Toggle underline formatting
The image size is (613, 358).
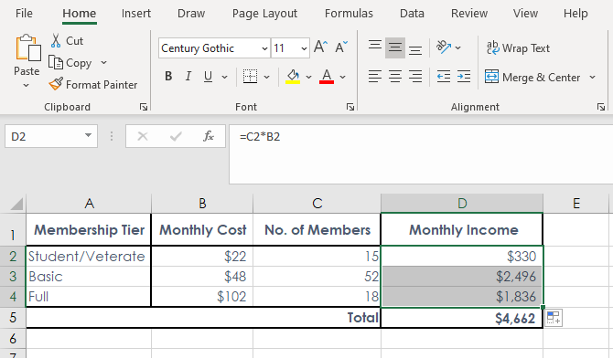pyautogui.click(x=208, y=77)
